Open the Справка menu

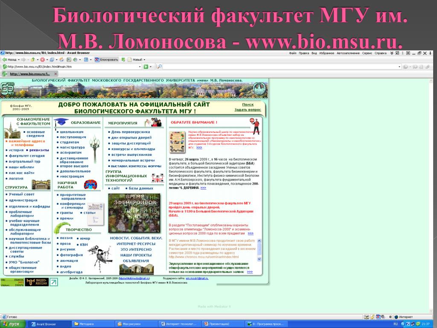(x=380, y=53)
